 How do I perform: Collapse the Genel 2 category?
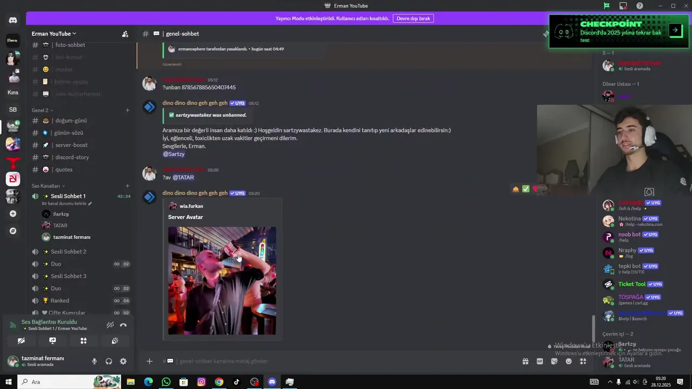coord(42,110)
